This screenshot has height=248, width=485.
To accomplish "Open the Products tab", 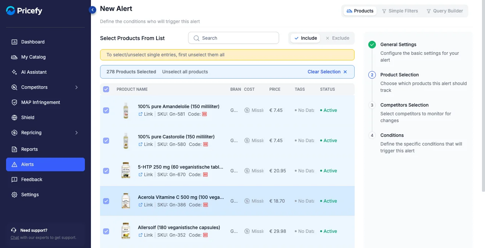I will (360, 11).
